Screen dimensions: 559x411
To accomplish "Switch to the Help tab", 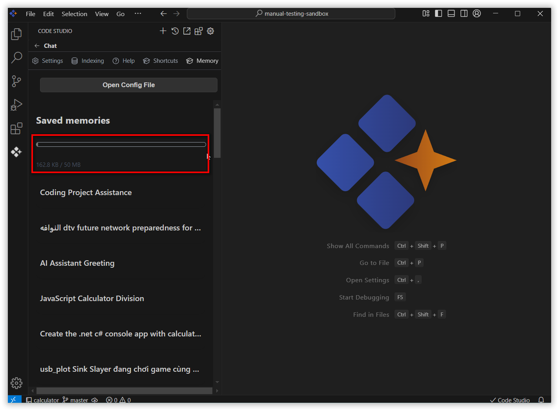I will click(124, 61).
